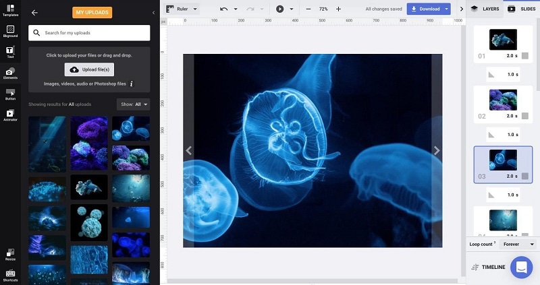Play the animation preview

279,9
